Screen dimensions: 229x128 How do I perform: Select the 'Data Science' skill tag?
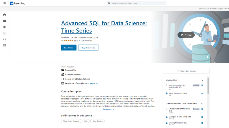click(98, 121)
